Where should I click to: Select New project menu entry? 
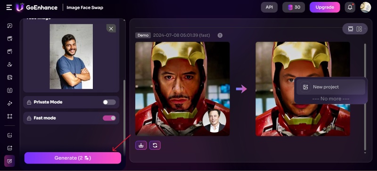point(331,87)
